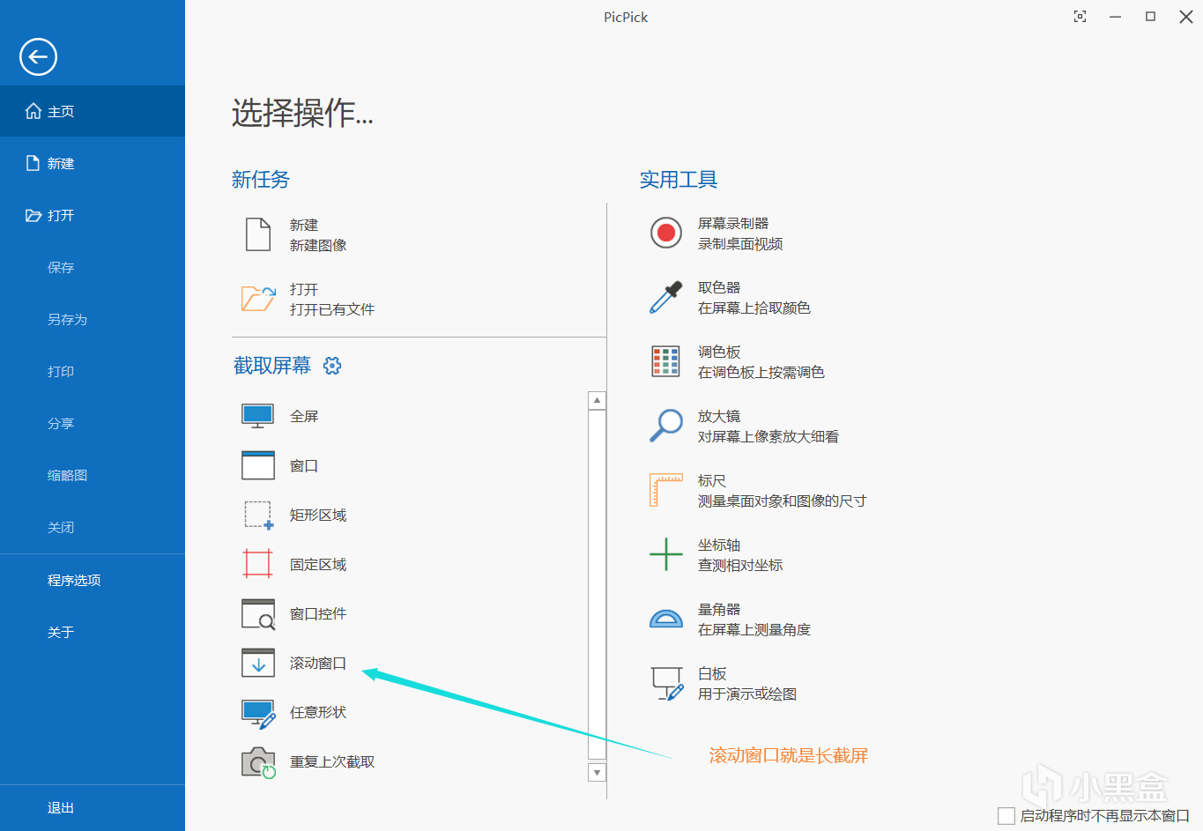Viewport: 1203px width, 831px height.
Task: Click the 取色器 eyedropper icon
Action: click(x=666, y=298)
